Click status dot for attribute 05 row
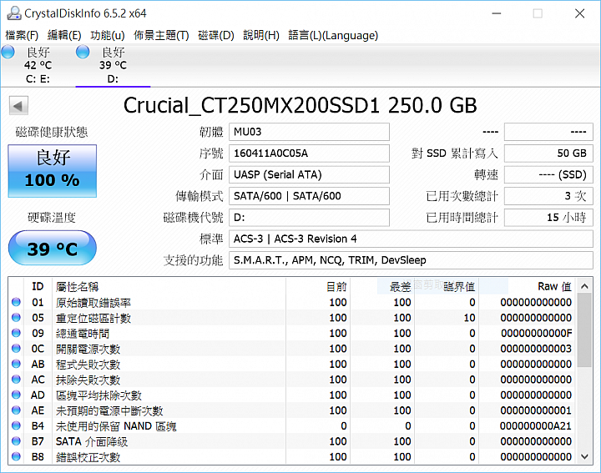 tap(16, 318)
